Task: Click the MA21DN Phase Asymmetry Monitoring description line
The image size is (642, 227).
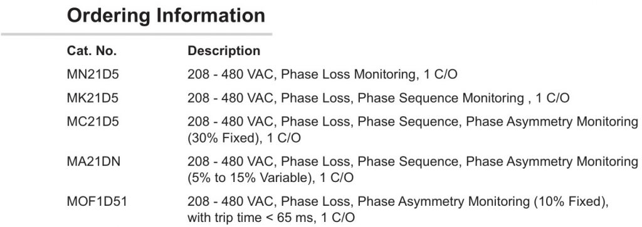Action: [x=413, y=162]
